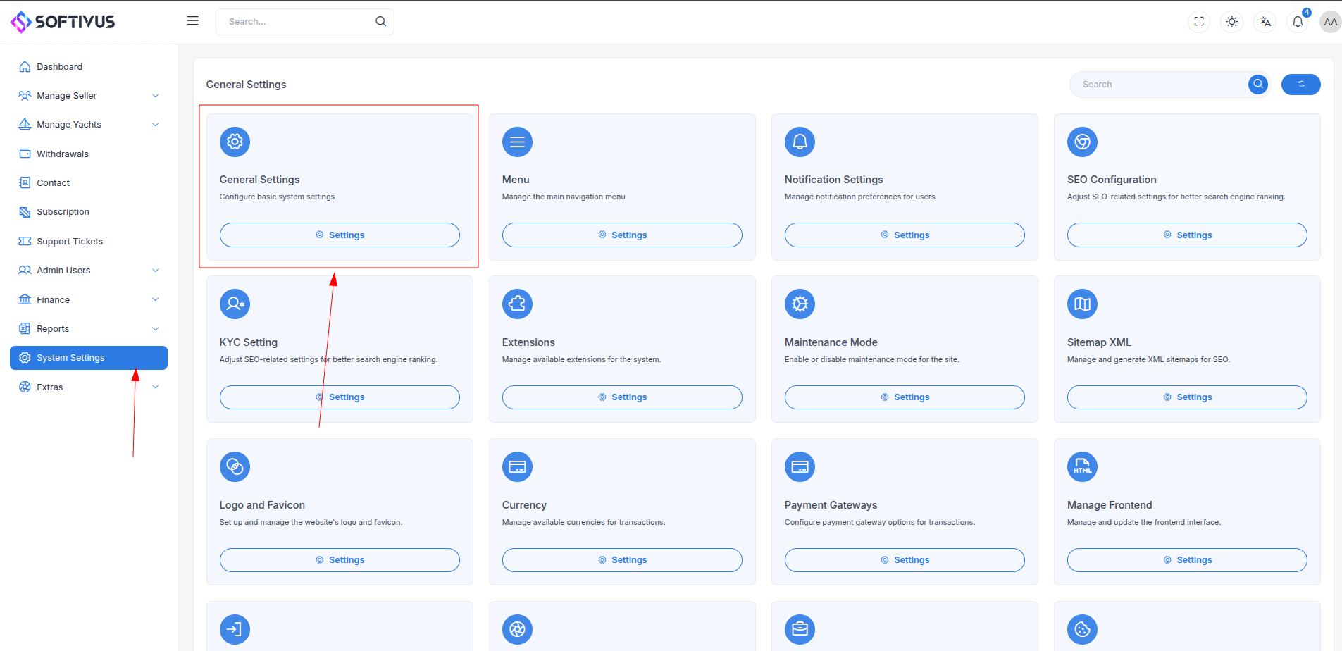Open Support Tickets in sidebar

(89, 241)
